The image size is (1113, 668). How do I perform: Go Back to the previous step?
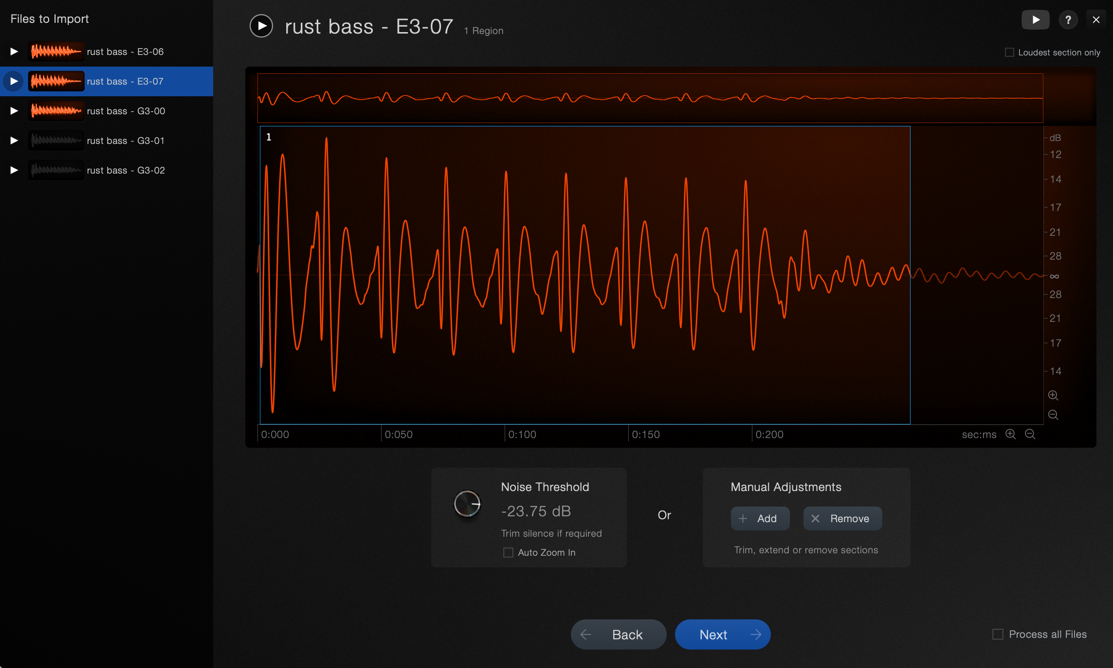coord(618,634)
